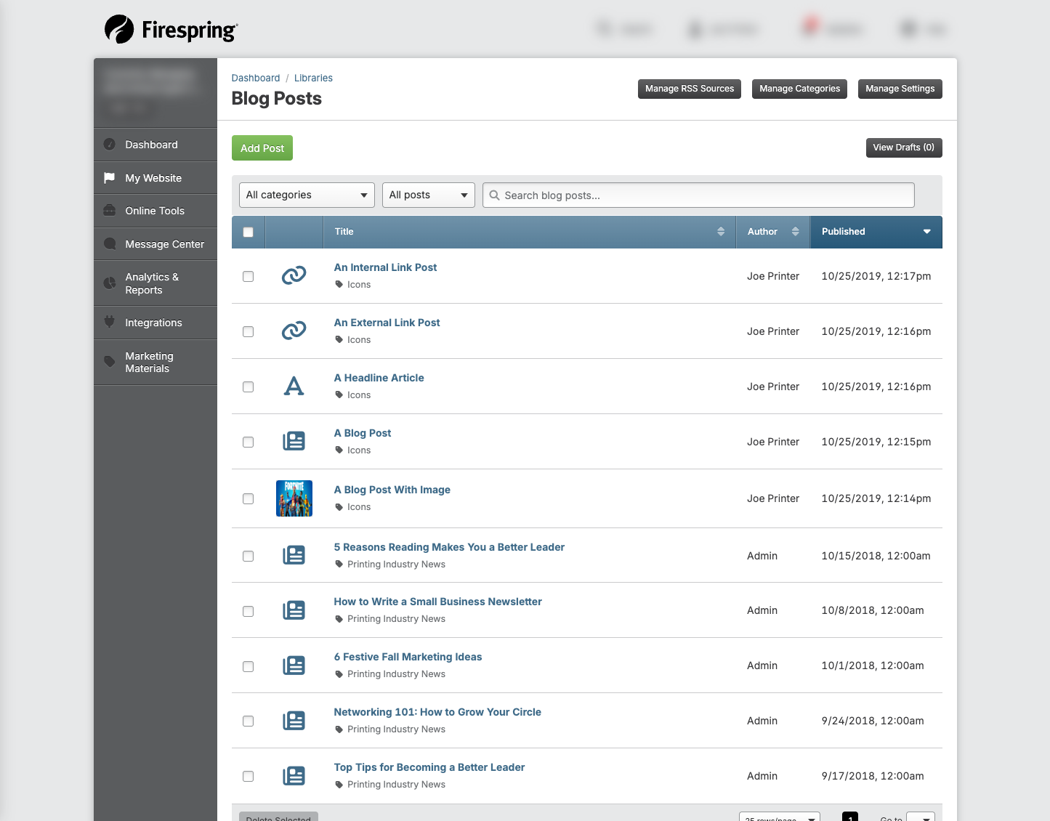The height and width of the screenshot is (821, 1050).
Task: Sort by the Title column header
Action: tap(530, 232)
